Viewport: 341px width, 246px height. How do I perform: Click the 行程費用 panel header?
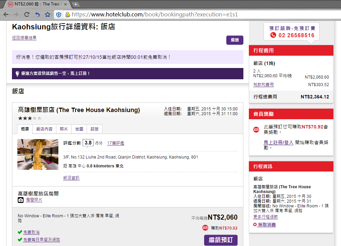point(291,51)
